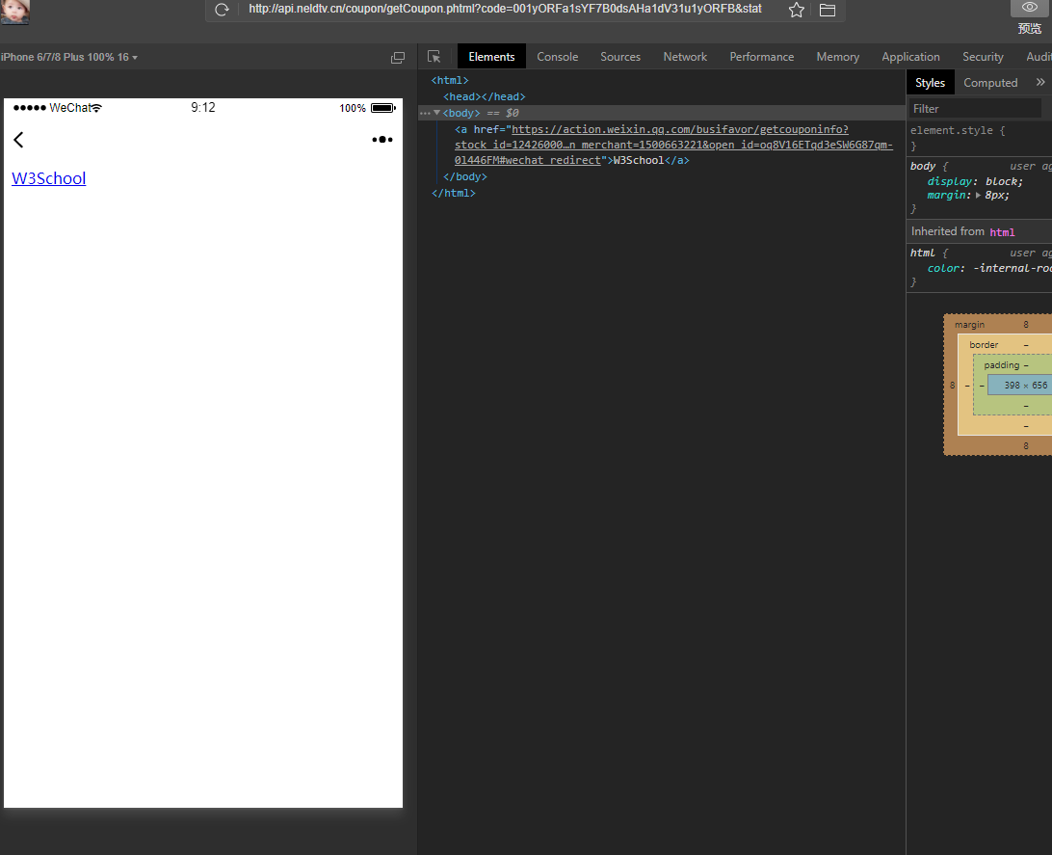Image resolution: width=1052 pixels, height=855 pixels.
Task: Open the folder icon in the address bar
Action: [828, 10]
